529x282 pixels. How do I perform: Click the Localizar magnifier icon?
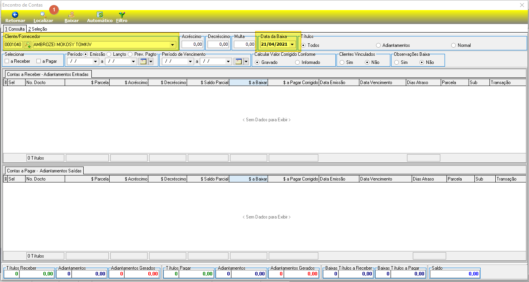43,15
